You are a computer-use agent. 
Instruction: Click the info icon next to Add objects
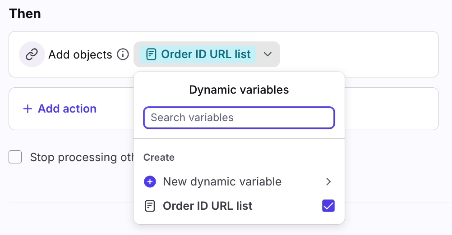pyautogui.click(x=123, y=54)
